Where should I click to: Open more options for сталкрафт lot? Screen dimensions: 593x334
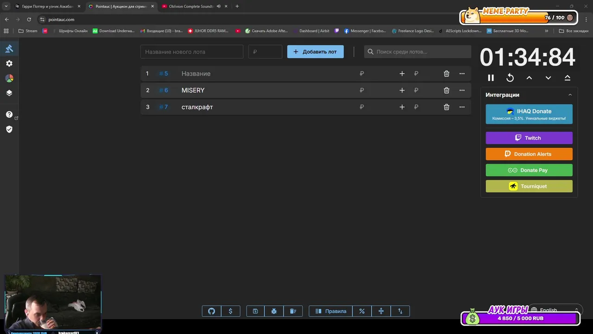[x=462, y=107]
